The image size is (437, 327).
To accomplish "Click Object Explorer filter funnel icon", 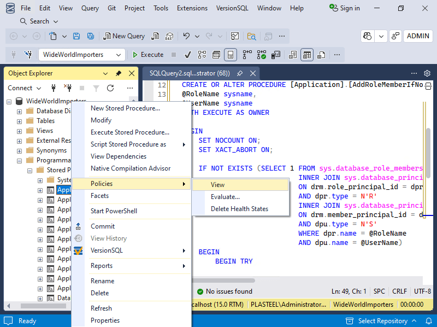I will 96,88.
